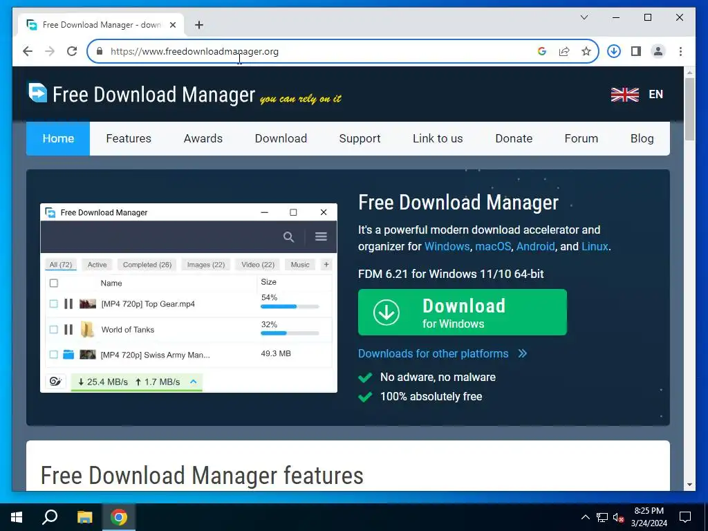708x531 pixels.
Task: Open Windows taskbar search
Action: point(50,517)
